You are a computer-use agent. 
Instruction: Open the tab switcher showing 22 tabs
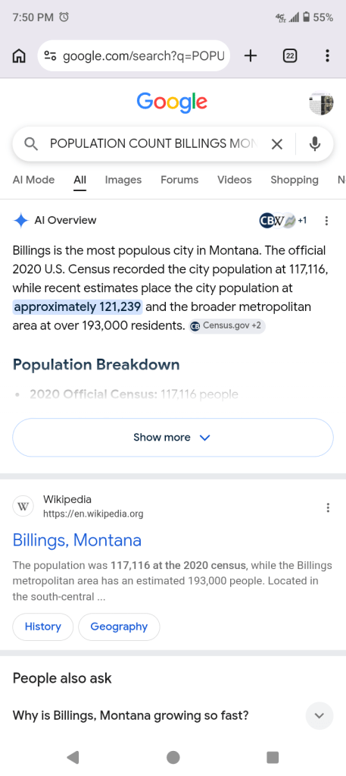[290, 56]
